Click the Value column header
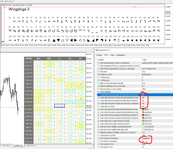173x149 pixels. coord(157,60)
